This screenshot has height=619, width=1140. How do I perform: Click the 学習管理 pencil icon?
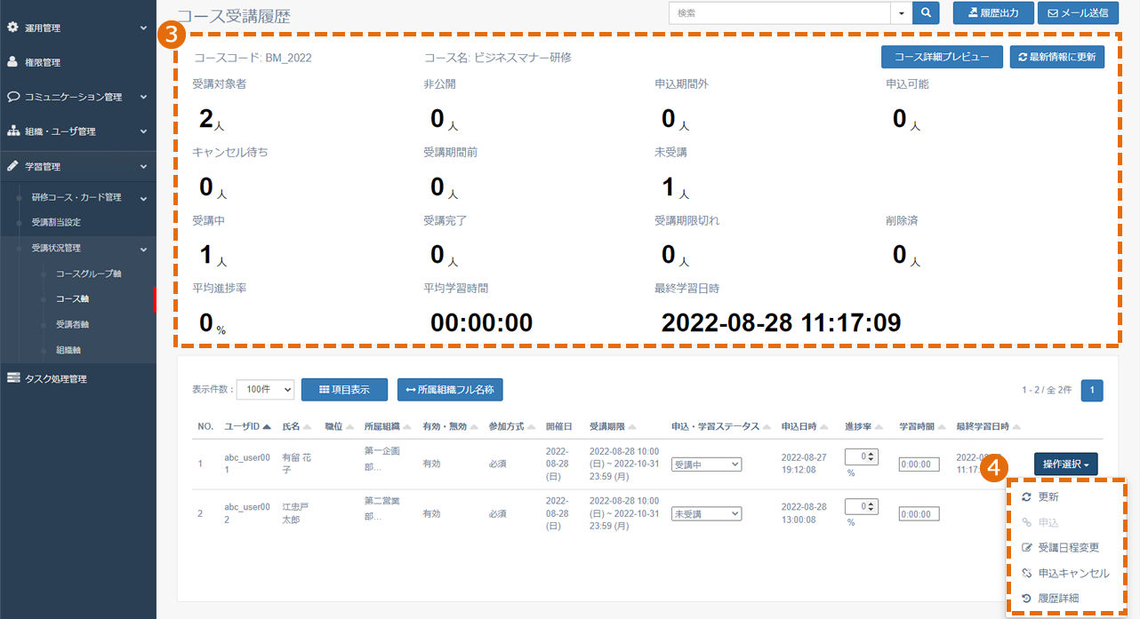(12, 166)
